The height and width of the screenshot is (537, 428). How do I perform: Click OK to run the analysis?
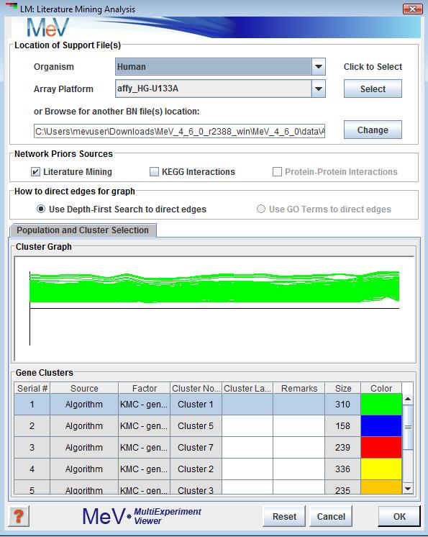click(399, 516)
